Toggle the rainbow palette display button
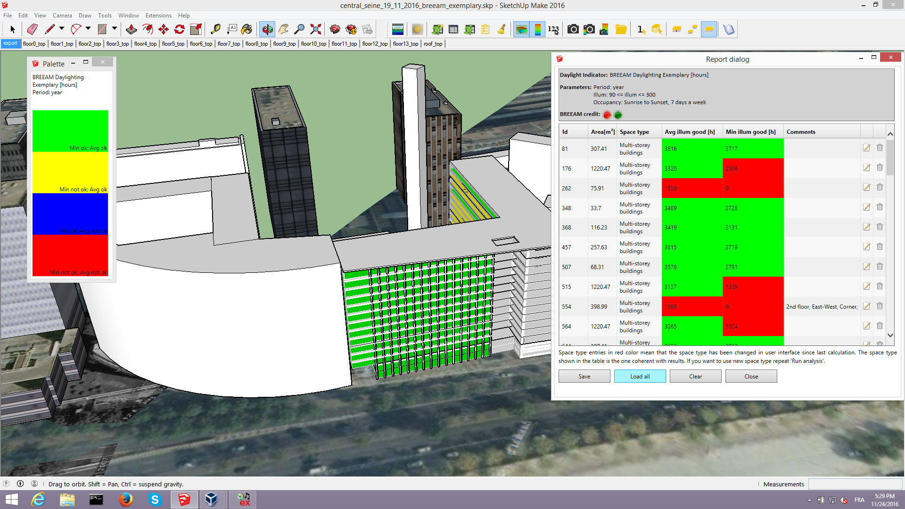905x509 pixels. click(x=537, y=29)
